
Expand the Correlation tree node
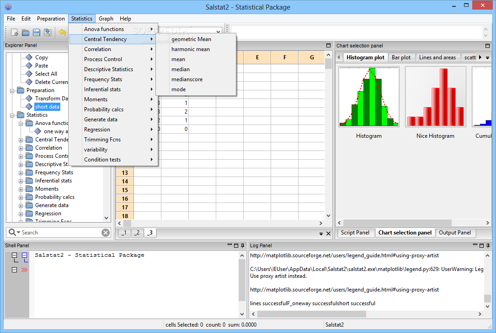coord(21,148)
